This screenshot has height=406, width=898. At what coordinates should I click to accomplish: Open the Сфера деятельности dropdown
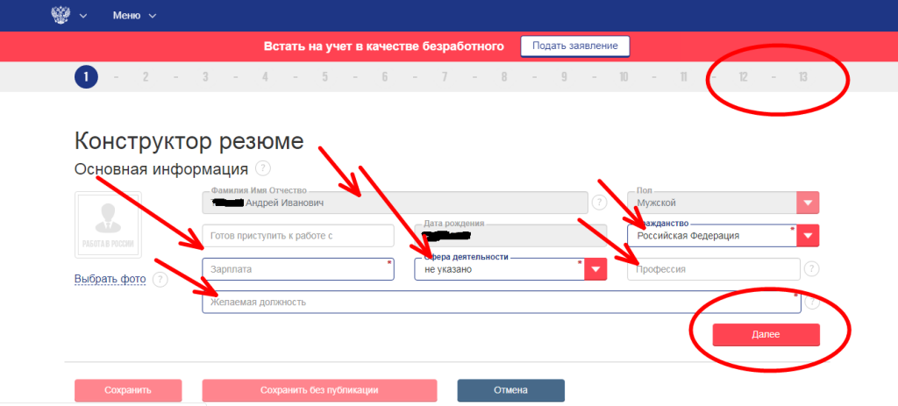(x=595, y=269)
